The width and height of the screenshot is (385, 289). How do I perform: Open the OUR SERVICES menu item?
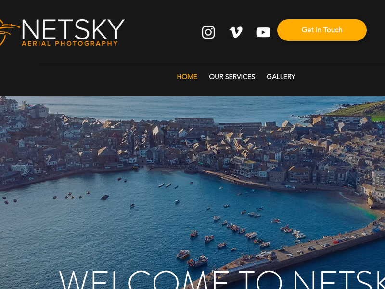(x=232, y=77)
